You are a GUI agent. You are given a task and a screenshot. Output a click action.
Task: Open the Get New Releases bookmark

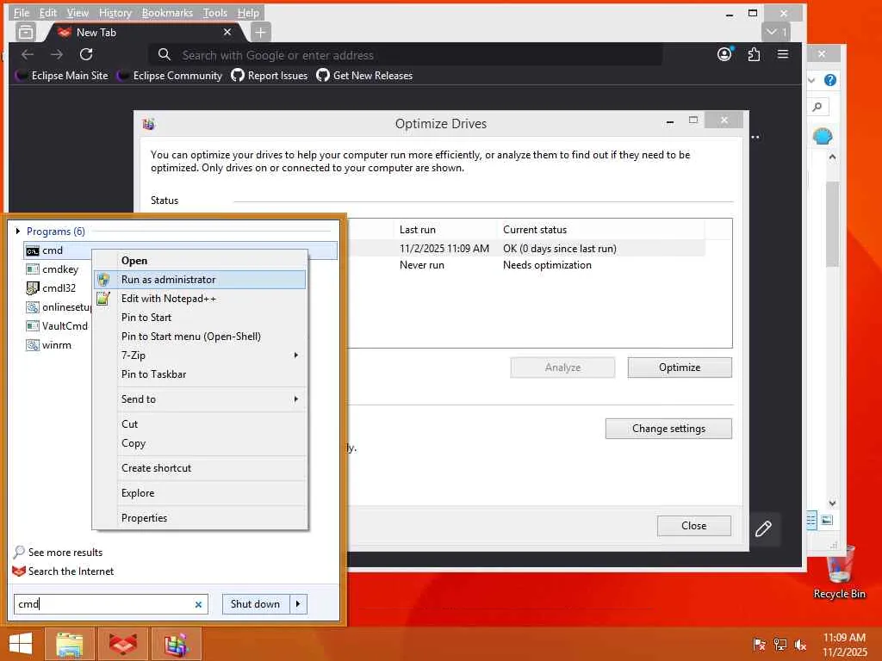[364, 76]
